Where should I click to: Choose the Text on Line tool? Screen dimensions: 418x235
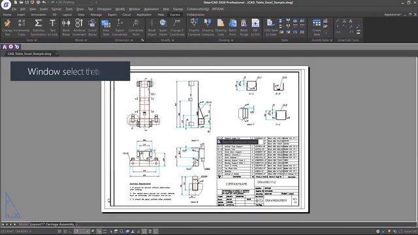[x=52, y=27]
